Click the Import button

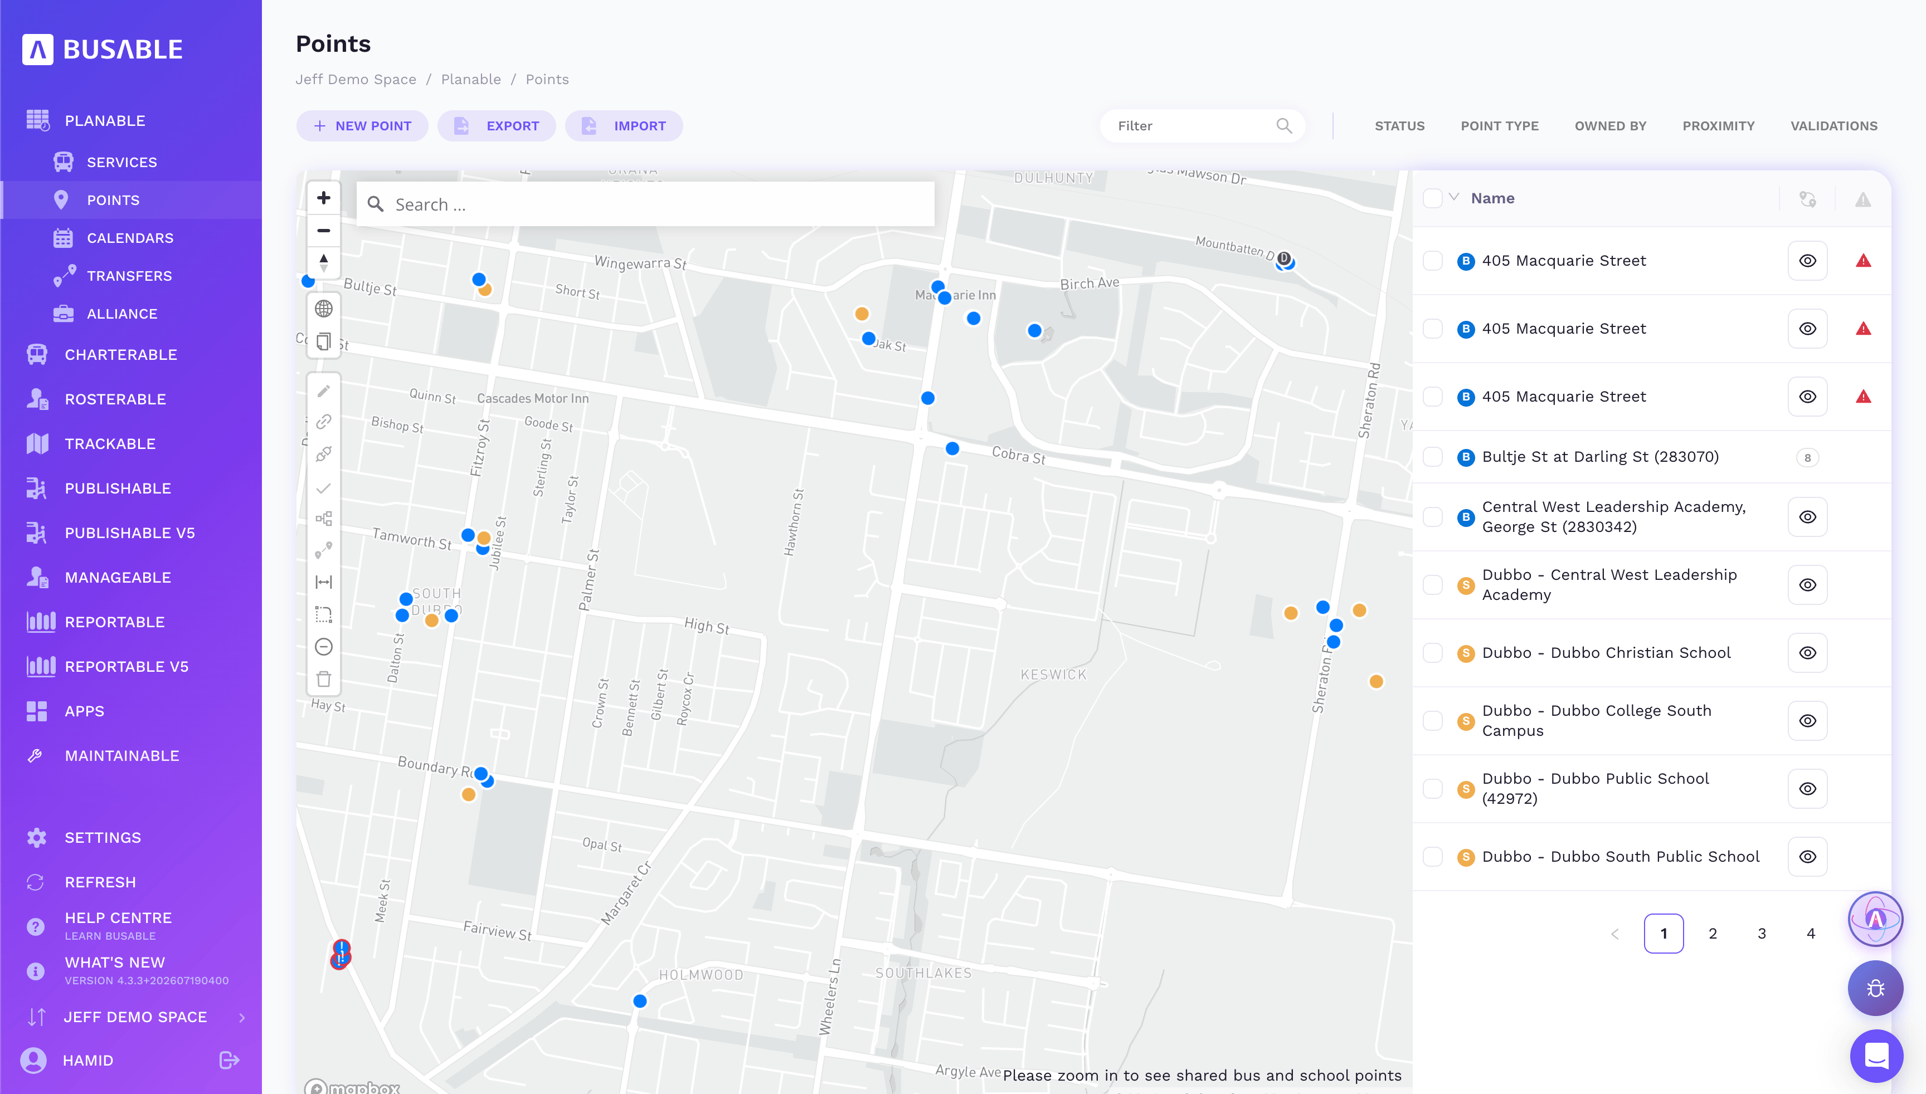coord(624,126)
